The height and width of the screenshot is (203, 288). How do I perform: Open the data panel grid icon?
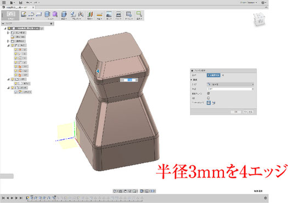4,2
